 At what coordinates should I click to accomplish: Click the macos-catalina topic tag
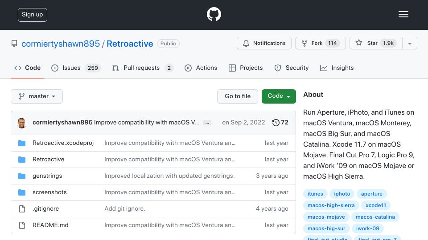(375, 217)
